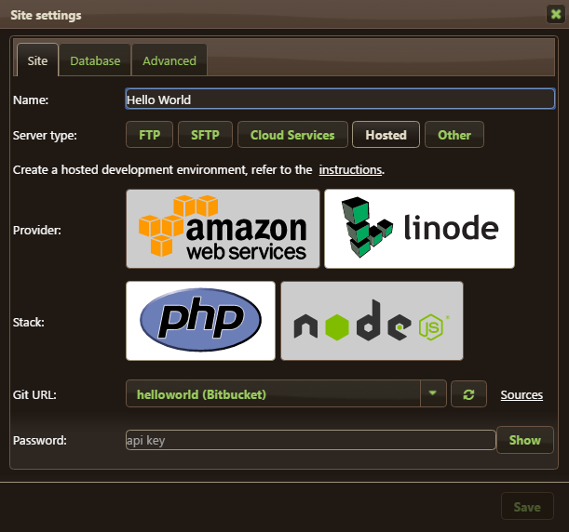This screenshot has height=532, width=569.
Task: Open the instructions link
Action: pos(350,170)
